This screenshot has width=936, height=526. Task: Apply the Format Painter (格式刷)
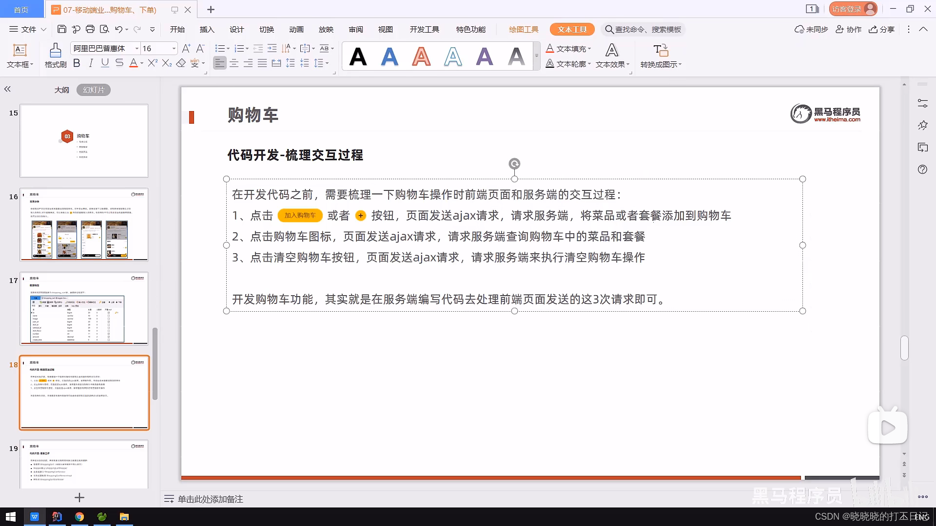coord(56,55)
